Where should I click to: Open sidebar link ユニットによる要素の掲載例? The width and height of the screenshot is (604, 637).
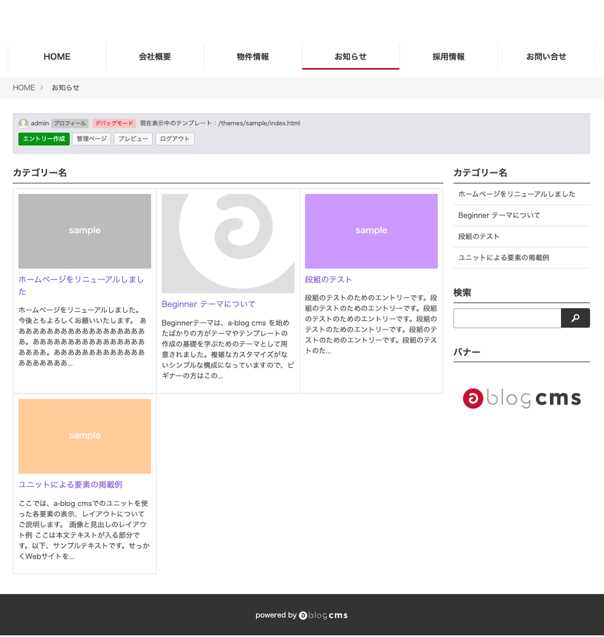[x=504, y=257]
